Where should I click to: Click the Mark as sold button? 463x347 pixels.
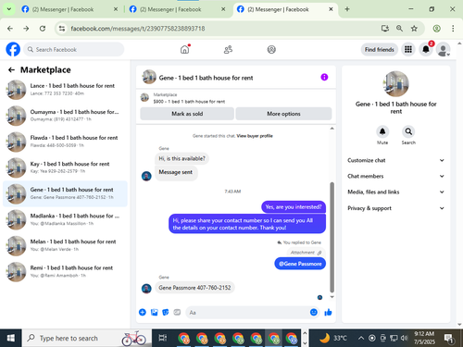pos(187,114)
